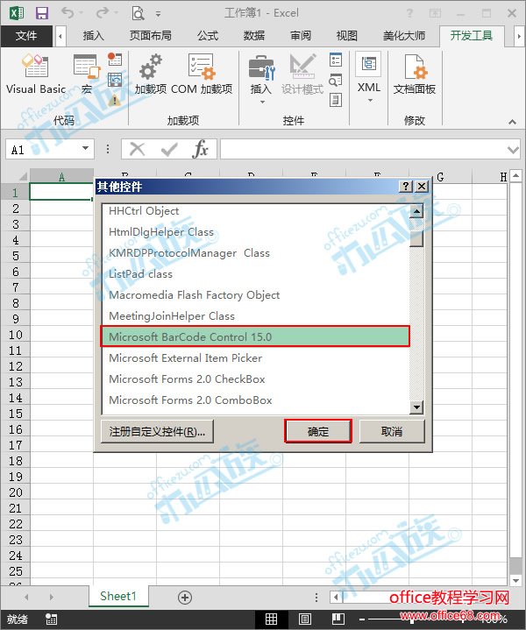Open the Macros dialog (宏)

click(x=87, y=74)
